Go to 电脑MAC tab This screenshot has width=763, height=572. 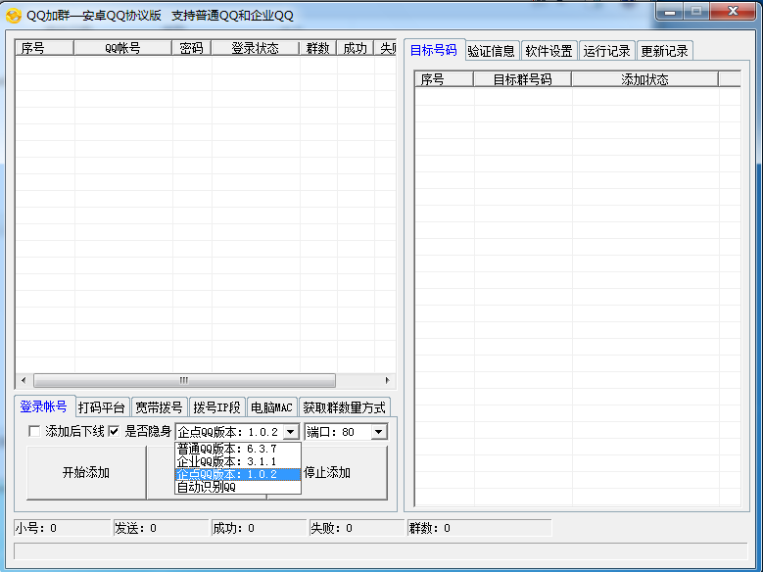[x=271, y=407]
